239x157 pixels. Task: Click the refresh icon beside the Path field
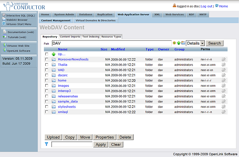tap(174, 43)
